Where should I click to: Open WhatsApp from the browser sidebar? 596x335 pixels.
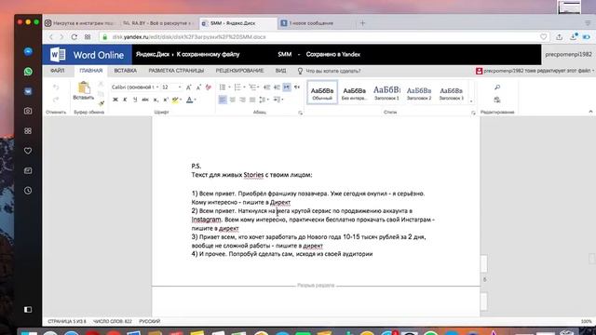28,72
